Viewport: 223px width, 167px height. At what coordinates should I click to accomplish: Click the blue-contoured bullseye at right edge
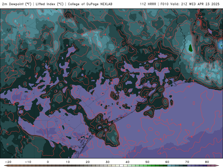(x=221, y=45)
